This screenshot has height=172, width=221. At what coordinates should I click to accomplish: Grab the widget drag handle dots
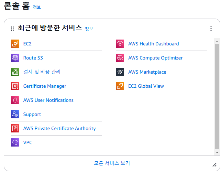tap(12, 29)
